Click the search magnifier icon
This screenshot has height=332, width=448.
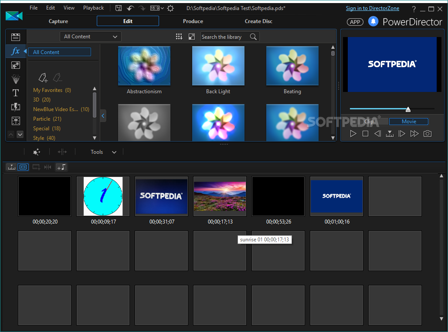point(253,37)
